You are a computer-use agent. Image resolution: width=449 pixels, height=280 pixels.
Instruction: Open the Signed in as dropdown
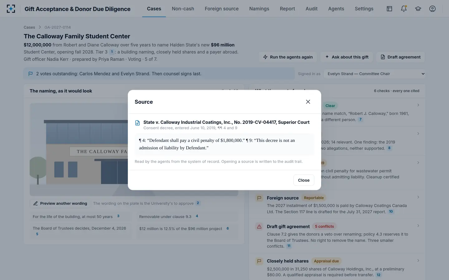374,74
